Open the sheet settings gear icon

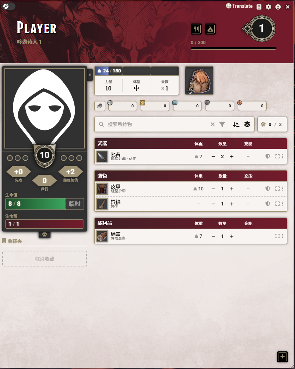(268, 7)
